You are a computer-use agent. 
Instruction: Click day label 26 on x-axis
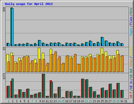(x=106, y=101)
